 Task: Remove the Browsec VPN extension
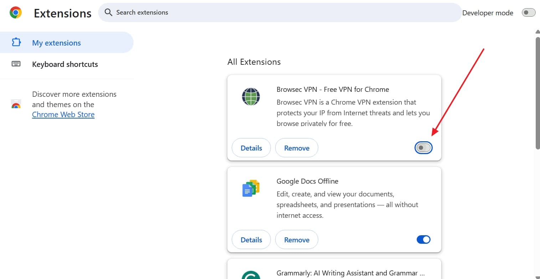pos(297,148)
